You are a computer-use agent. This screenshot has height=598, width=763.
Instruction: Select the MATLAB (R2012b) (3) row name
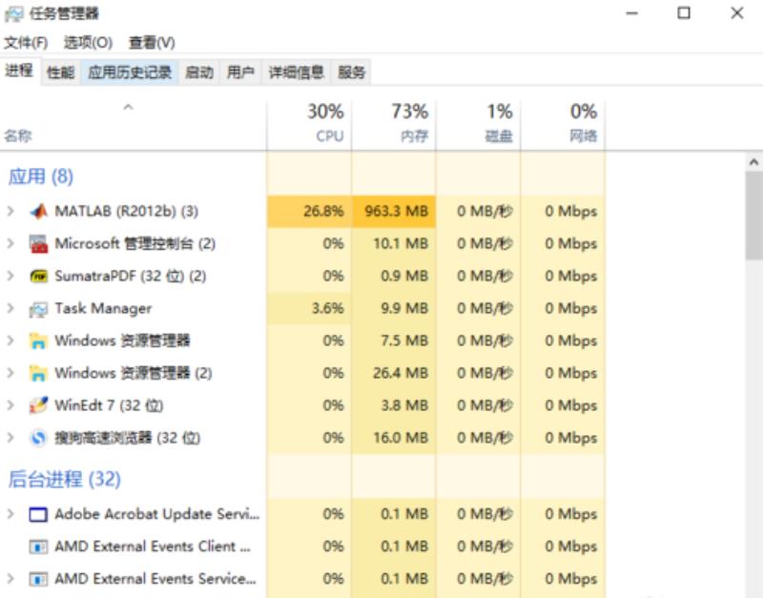pos(127,211)
